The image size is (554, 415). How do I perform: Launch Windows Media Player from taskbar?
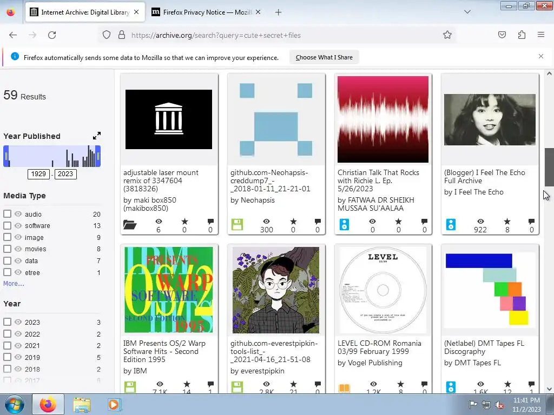click(114, 404)
